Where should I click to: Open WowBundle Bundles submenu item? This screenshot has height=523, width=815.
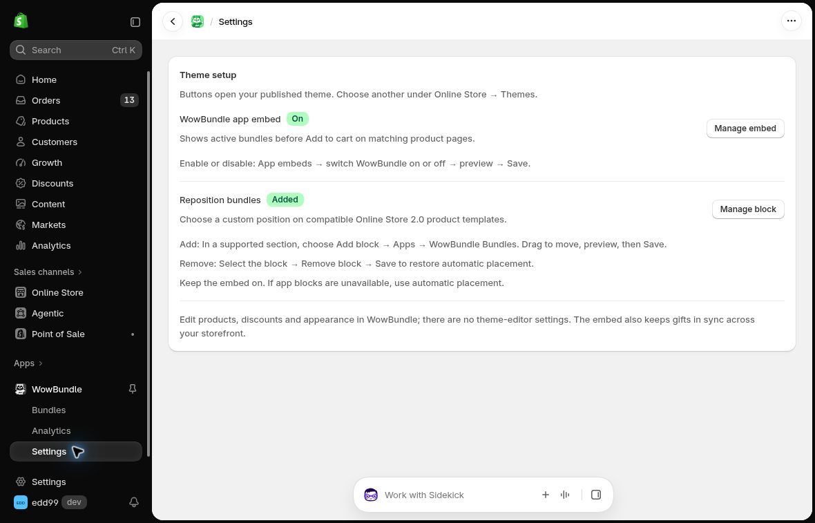(x=75, y=410)
